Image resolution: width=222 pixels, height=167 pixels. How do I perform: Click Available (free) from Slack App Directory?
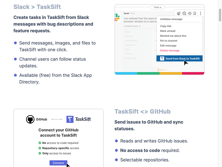pos(56,78)
